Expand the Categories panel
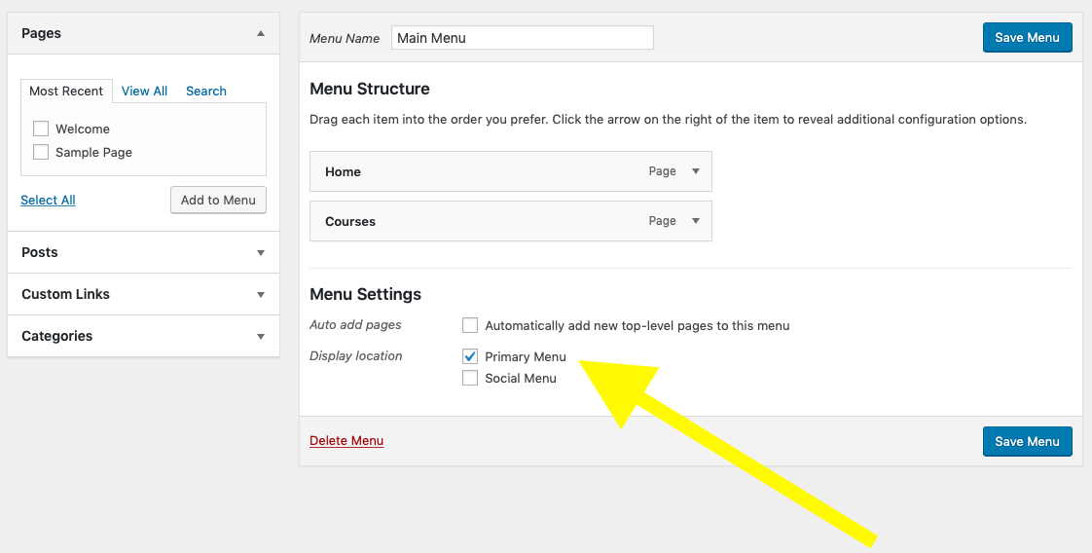This screenshot has width=1092, height=553. [260, 336]
